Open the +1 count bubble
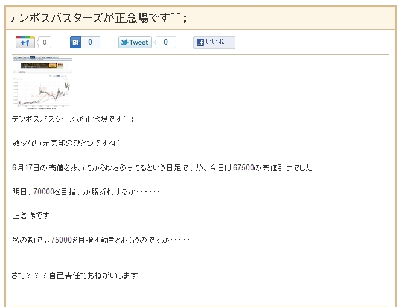The width and height of the screenshot is (399, 307). [44, 42]
